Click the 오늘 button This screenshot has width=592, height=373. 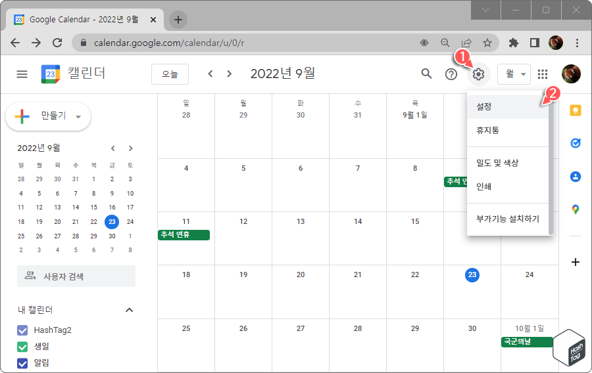[170, 74]
